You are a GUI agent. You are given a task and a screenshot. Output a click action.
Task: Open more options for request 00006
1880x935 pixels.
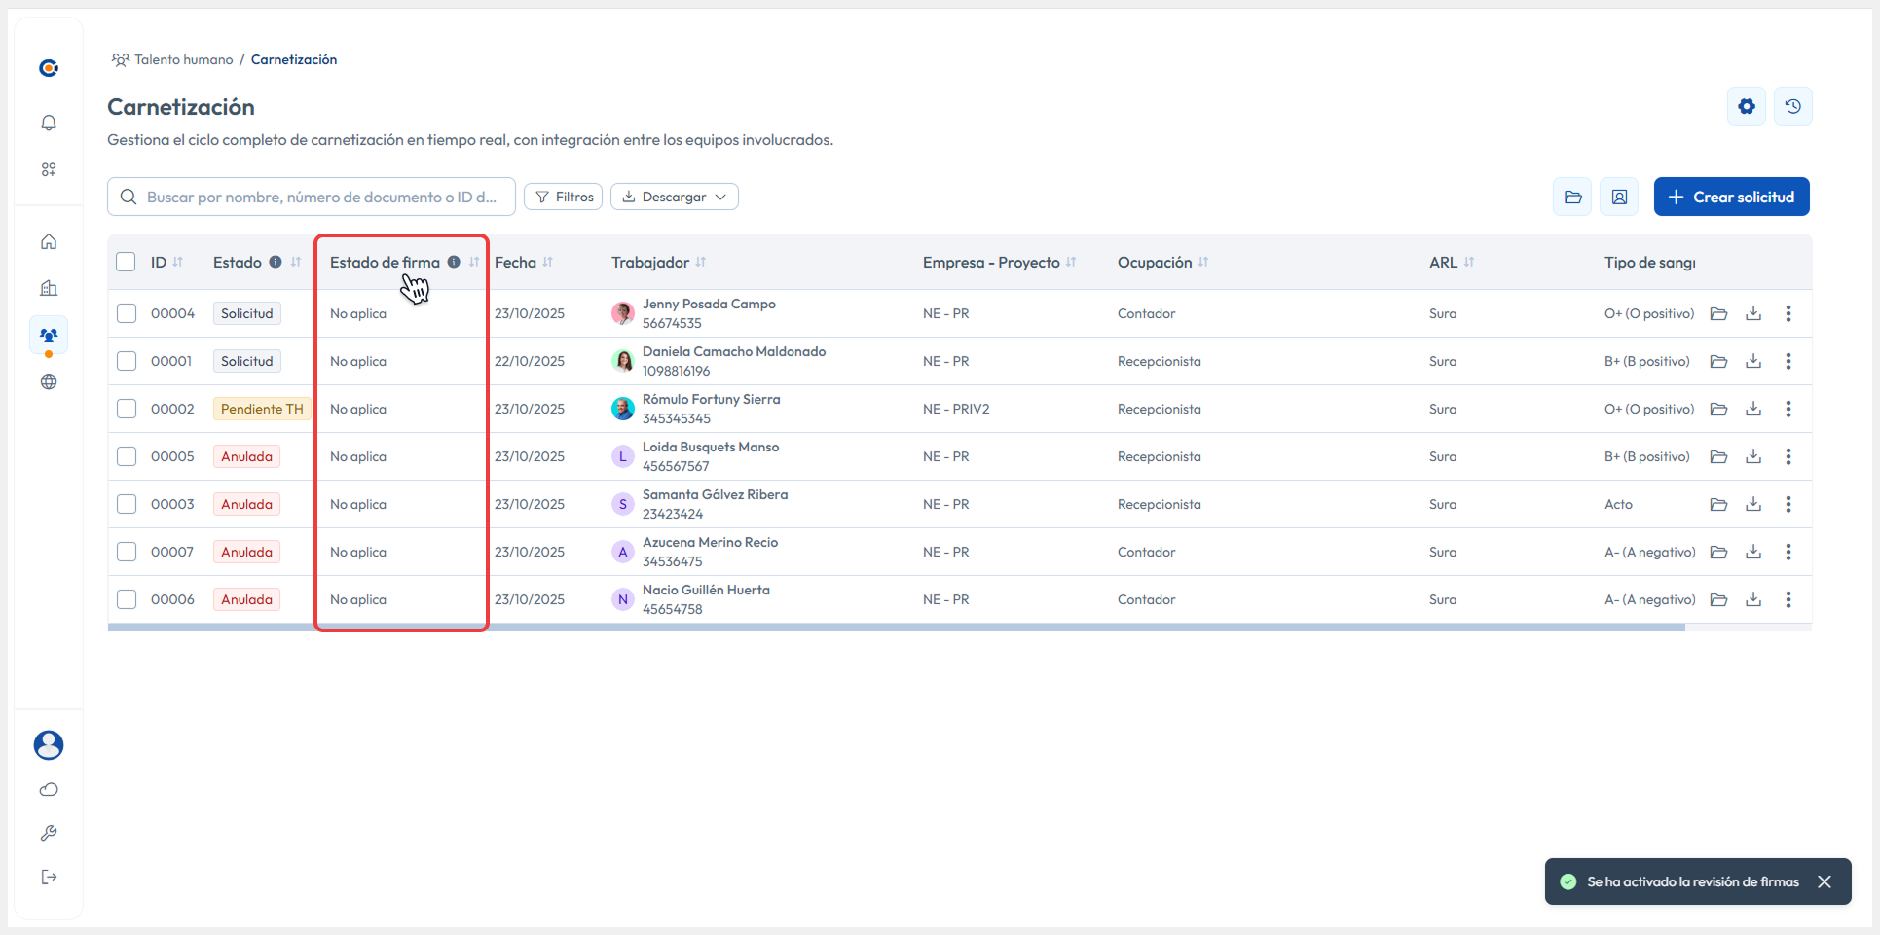click(x=1788, y=599)
